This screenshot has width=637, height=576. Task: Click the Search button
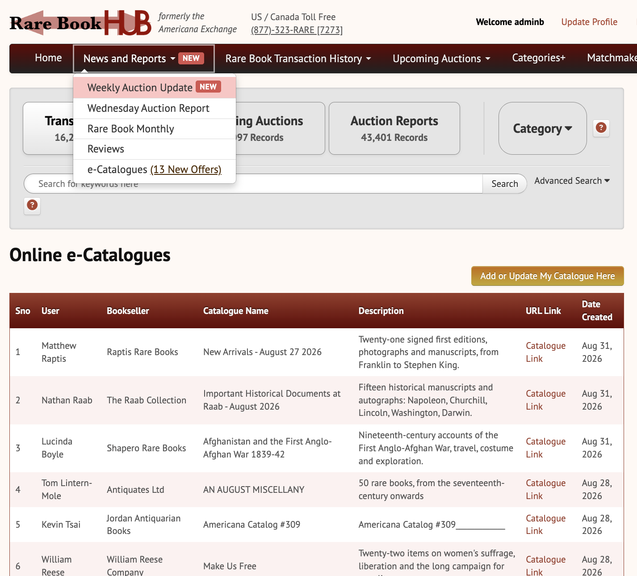(x=505, y=184)
